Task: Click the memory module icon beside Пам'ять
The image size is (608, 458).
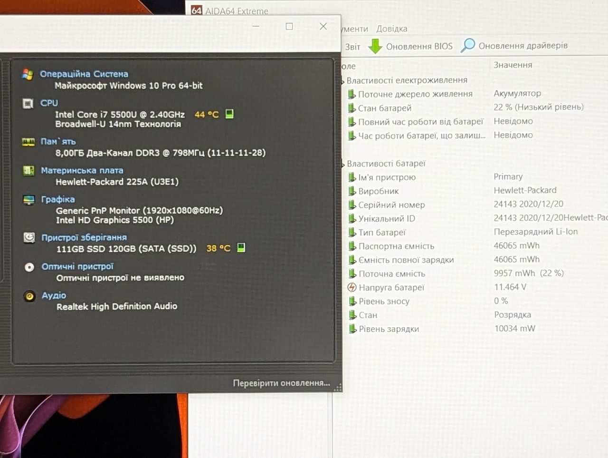Action: coord(28,142)
